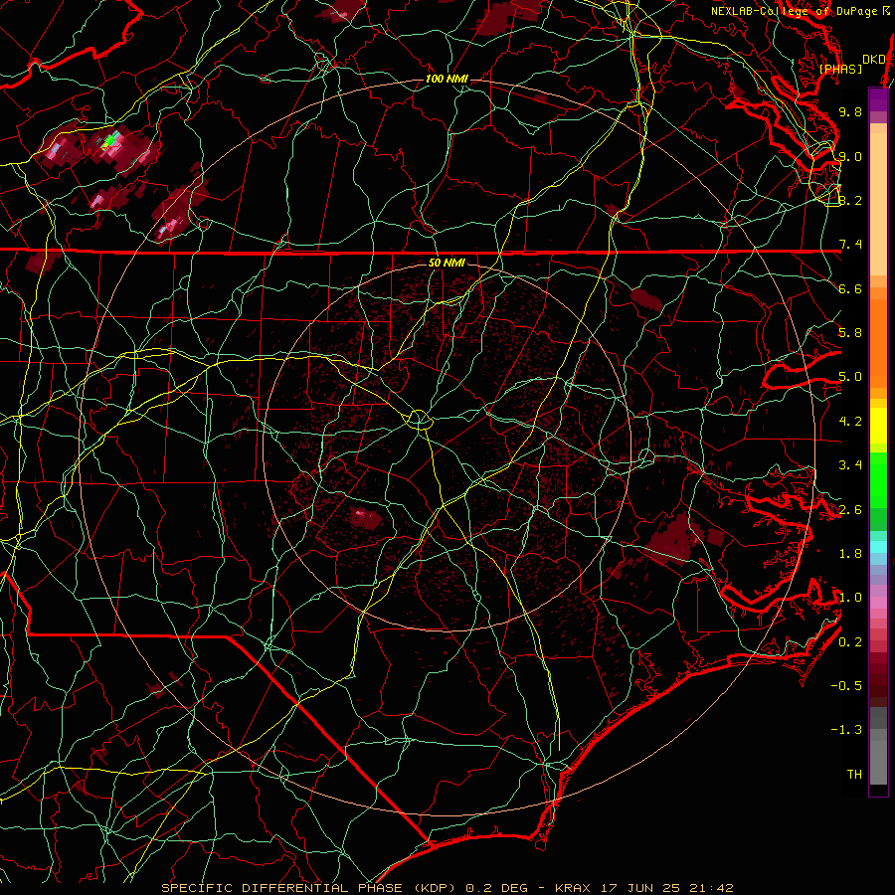
Task: Pick the bright green segment of the color bar
Action: pos(878,480)
